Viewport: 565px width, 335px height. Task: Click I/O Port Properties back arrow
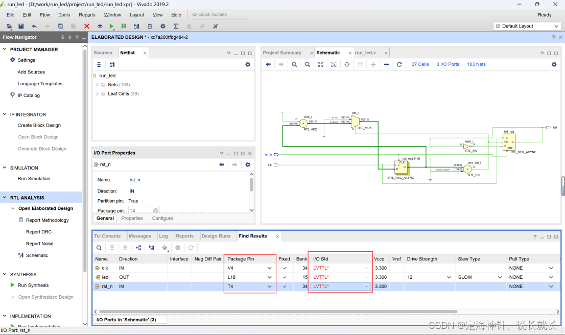[222, 164]
